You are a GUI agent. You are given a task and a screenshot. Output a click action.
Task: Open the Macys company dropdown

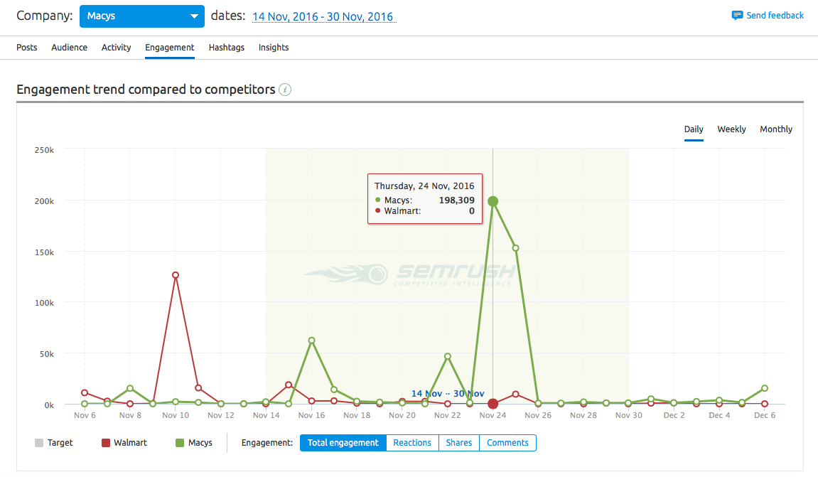[141, 16]
